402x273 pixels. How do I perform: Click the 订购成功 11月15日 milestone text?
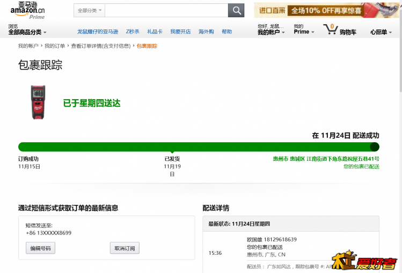point(29,163)
